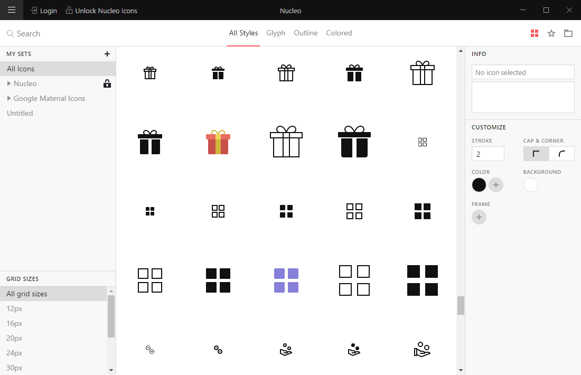Expand the Google Material Icons set
581x375 pixels.
point(9,98)
